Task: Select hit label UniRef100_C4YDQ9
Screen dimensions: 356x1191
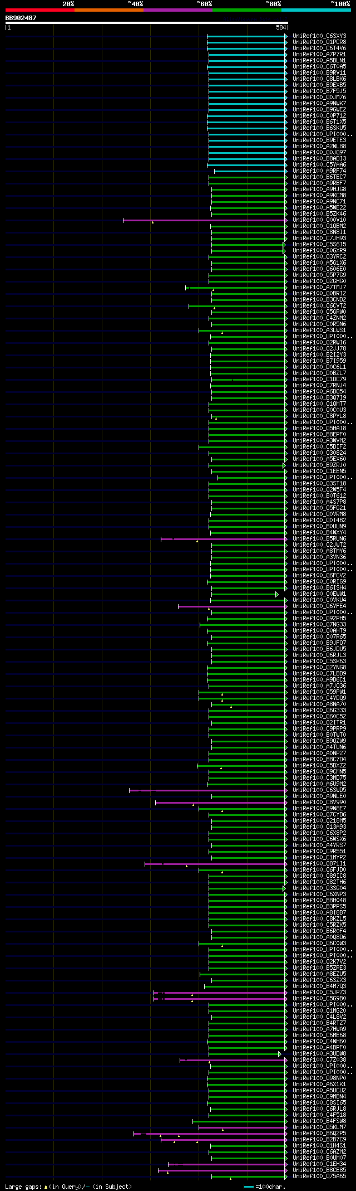Action: (319, 698)
